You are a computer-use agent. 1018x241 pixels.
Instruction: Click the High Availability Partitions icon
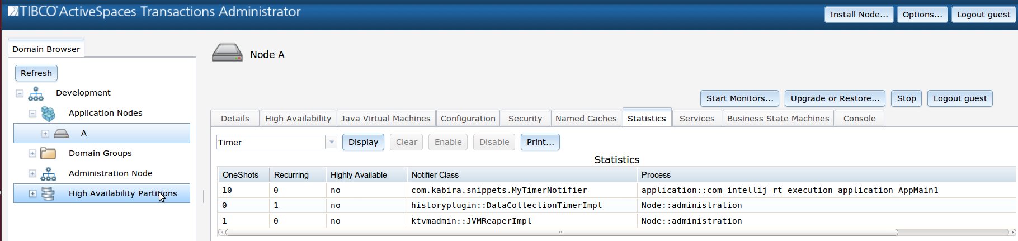coord(48,194)
